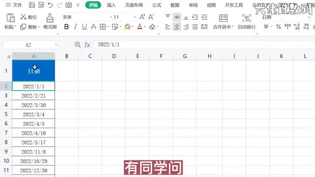The height and width of the screenshot is (177, 315).
Task: Toggle Underline formatting
Action: (84, 27)
